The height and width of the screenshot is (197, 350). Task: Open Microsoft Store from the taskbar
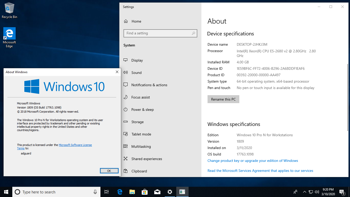145,192
